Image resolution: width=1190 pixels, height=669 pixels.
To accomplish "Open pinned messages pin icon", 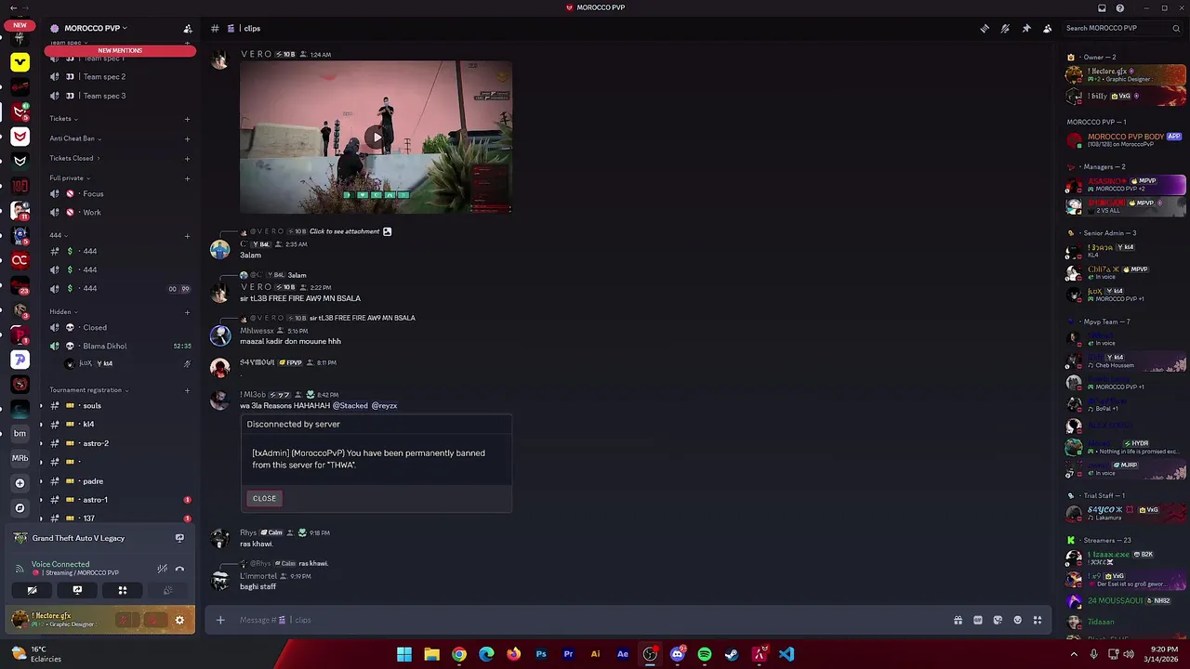I will [x=1026, y=28].
